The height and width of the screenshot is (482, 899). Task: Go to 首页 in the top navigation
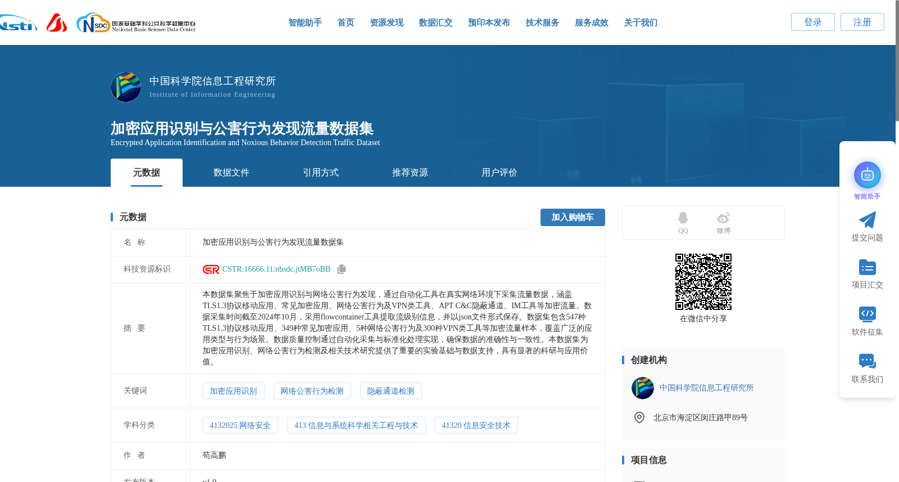coord(346,22)
